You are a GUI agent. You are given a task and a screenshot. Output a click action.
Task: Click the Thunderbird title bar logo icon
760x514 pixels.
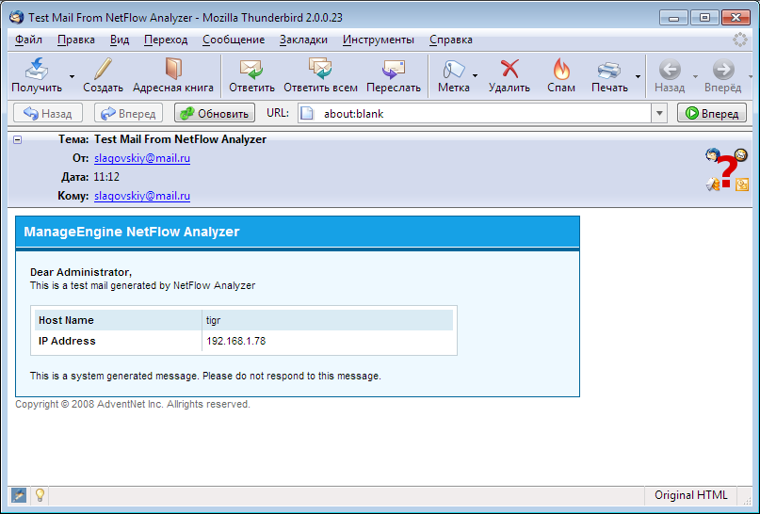[x=16, y=18]
